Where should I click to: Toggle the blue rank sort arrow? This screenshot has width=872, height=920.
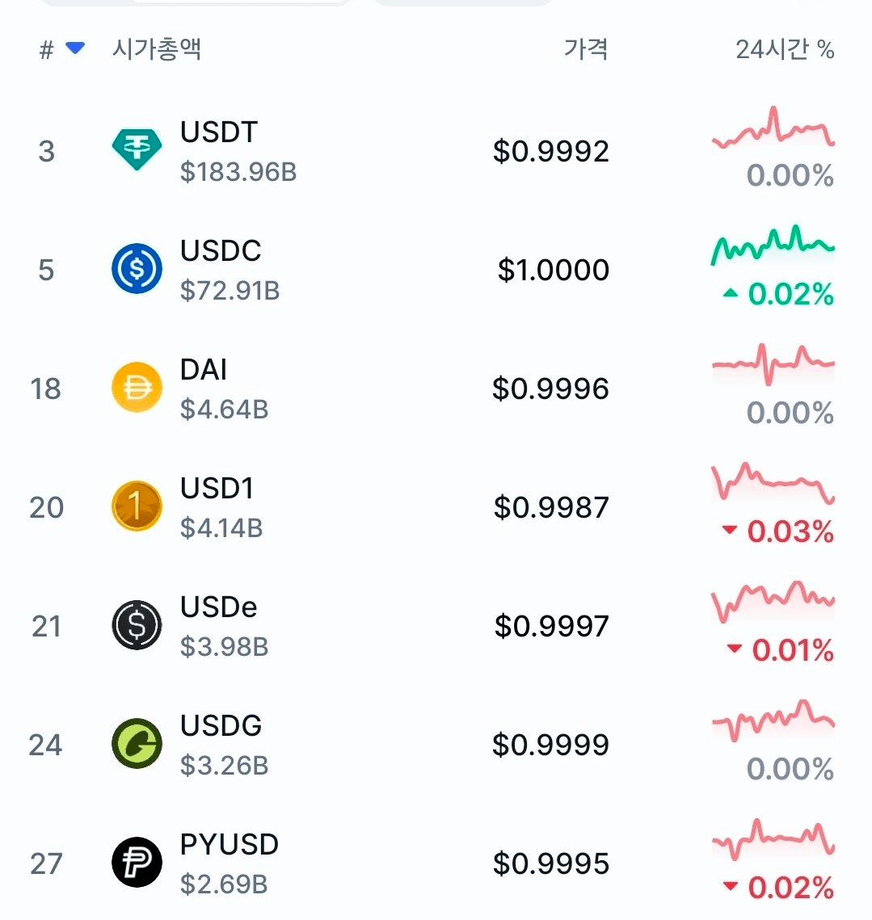click(x=75, y=48)
